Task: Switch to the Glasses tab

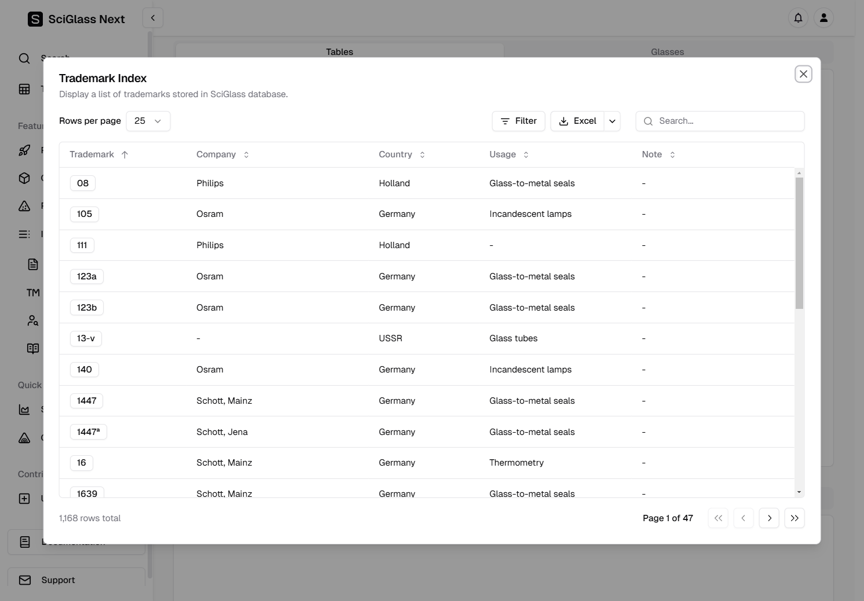Action: pos(667,51)
